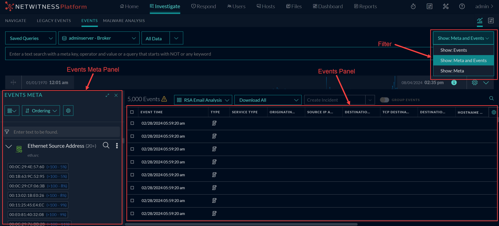
Task: Open the help question mark icon
Action: [462, 6]
